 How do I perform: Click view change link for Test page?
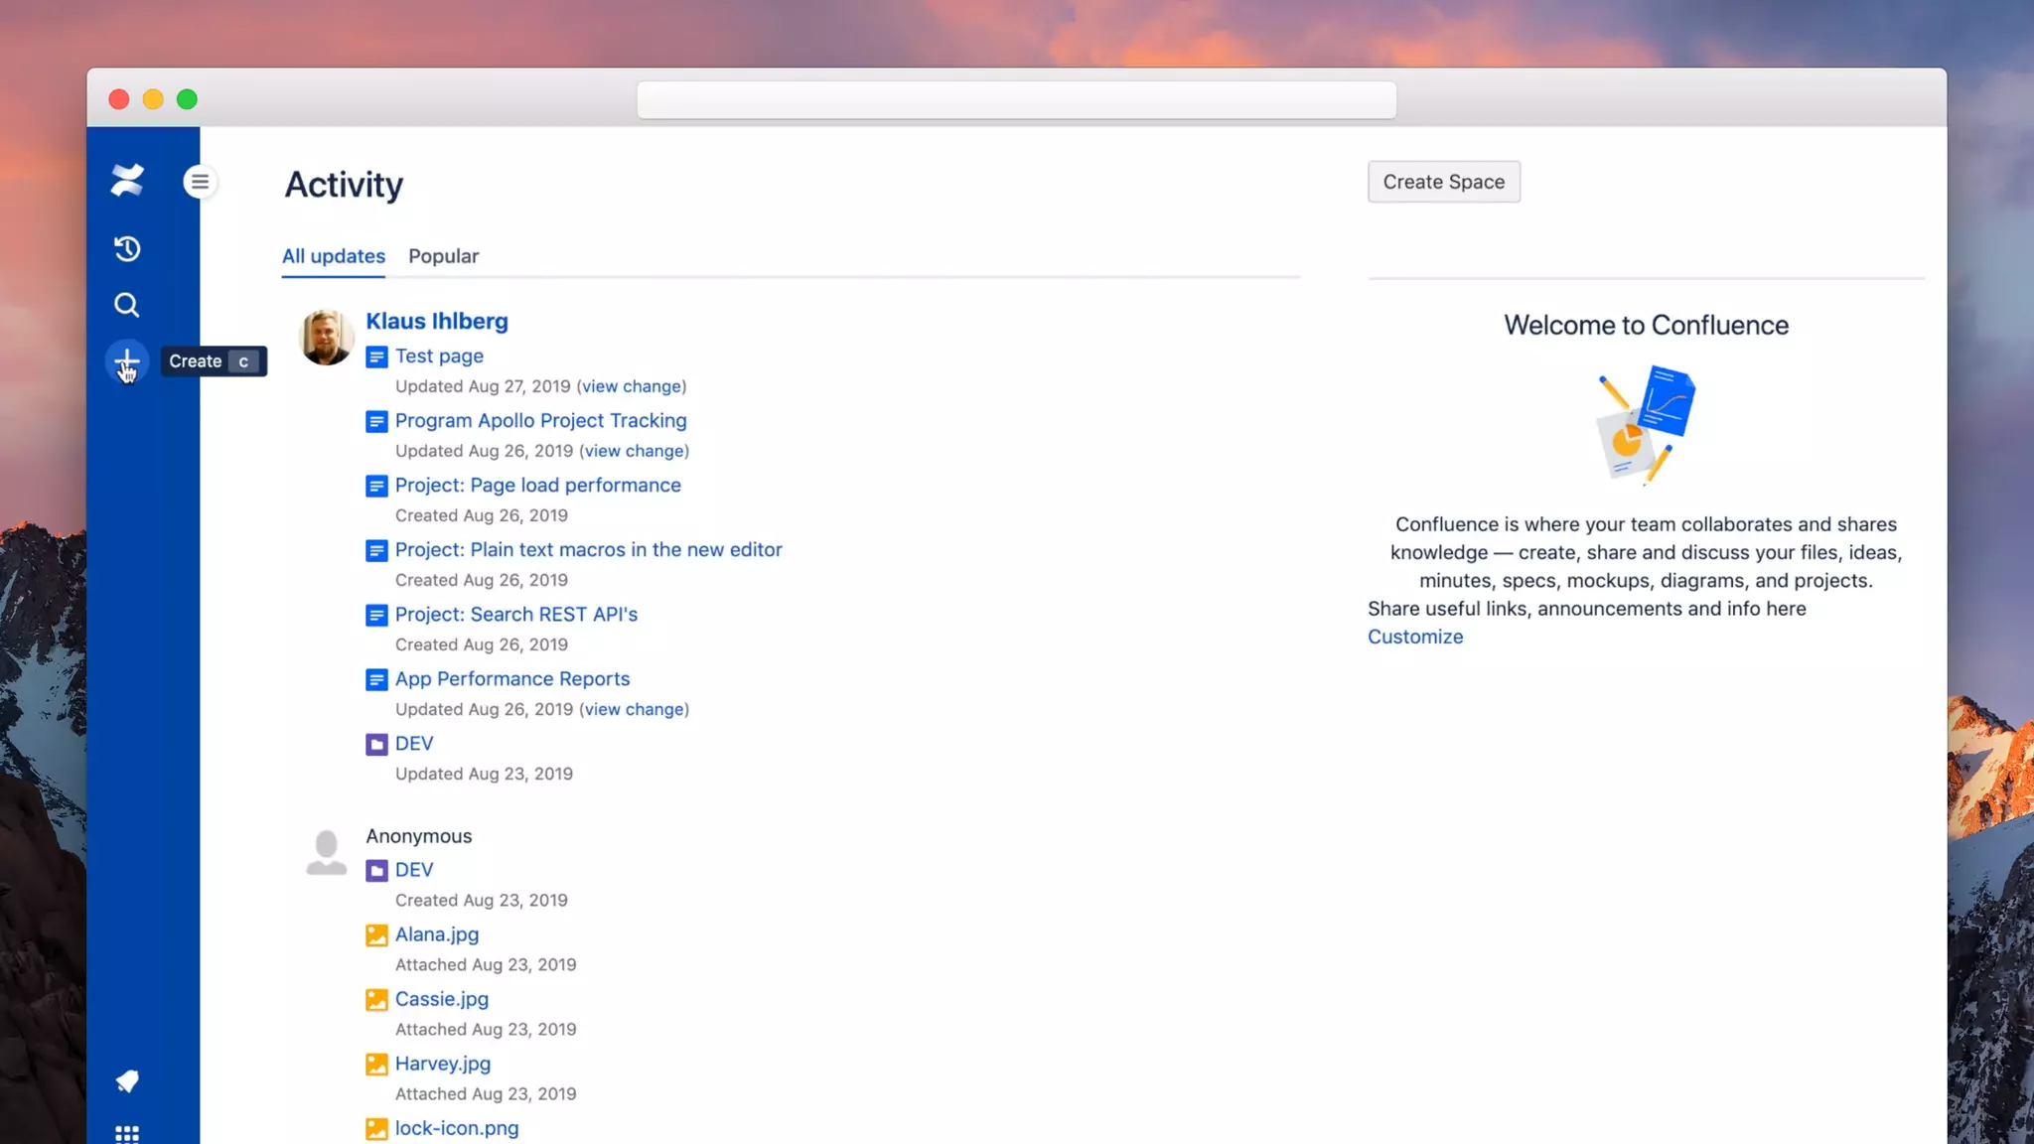(x=632, y=386)
